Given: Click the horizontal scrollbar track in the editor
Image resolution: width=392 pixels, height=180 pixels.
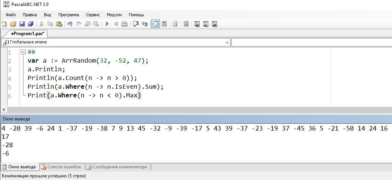Looking at the screenshot, I should [200, 110].
